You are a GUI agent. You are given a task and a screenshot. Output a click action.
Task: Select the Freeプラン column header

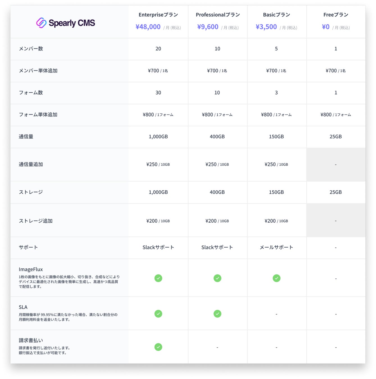(x=336, y=15)
